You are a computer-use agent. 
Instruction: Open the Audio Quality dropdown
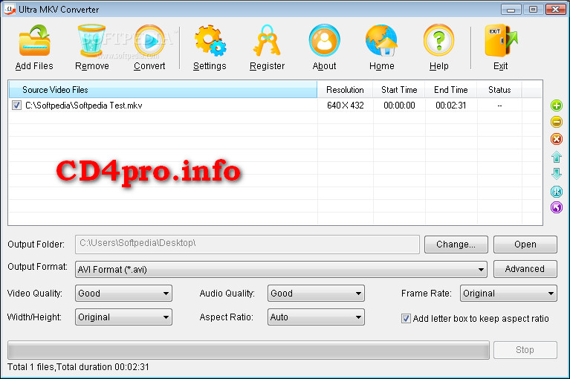click(316, 294)
